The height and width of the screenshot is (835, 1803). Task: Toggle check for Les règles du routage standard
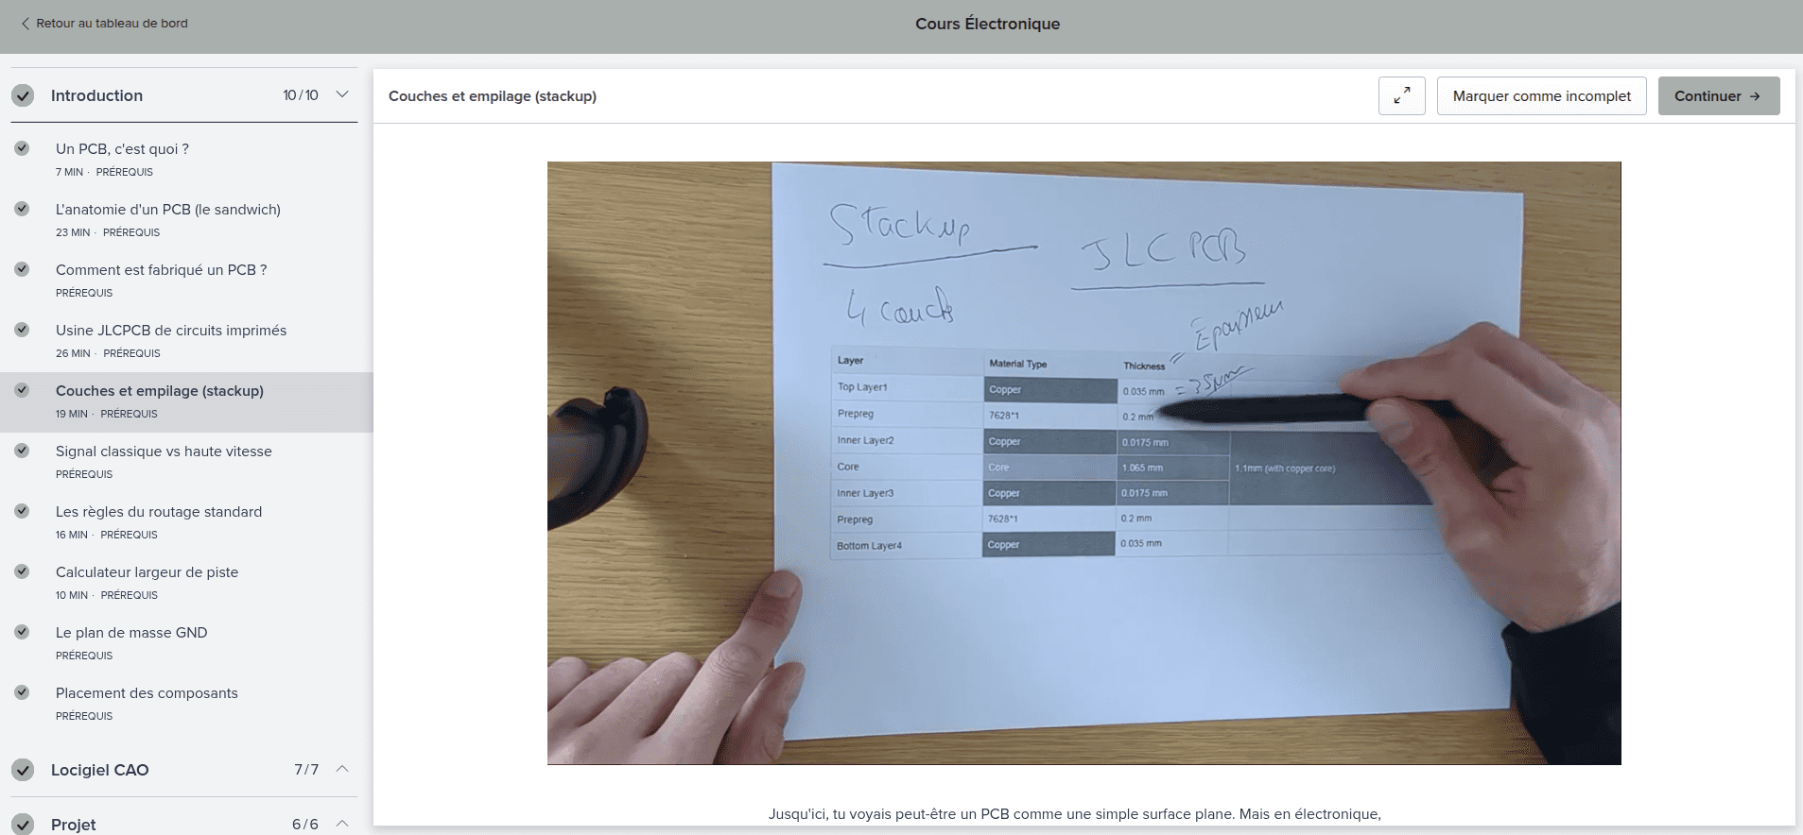(x=22, y=511)
